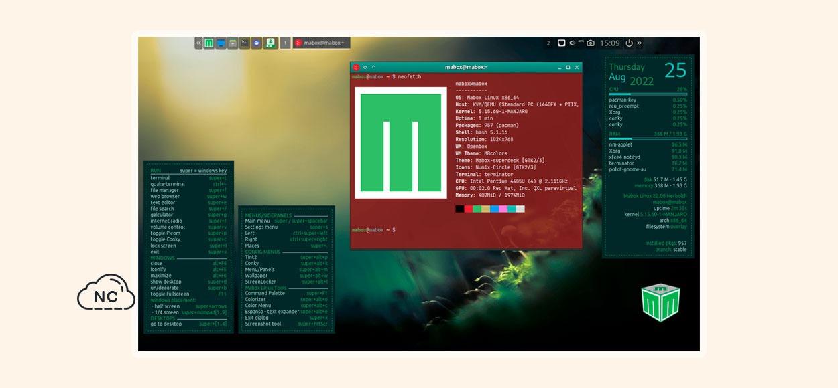The image size is (838, 388).
Task: Click the second terminal prompt line
Action: (373, 229)
